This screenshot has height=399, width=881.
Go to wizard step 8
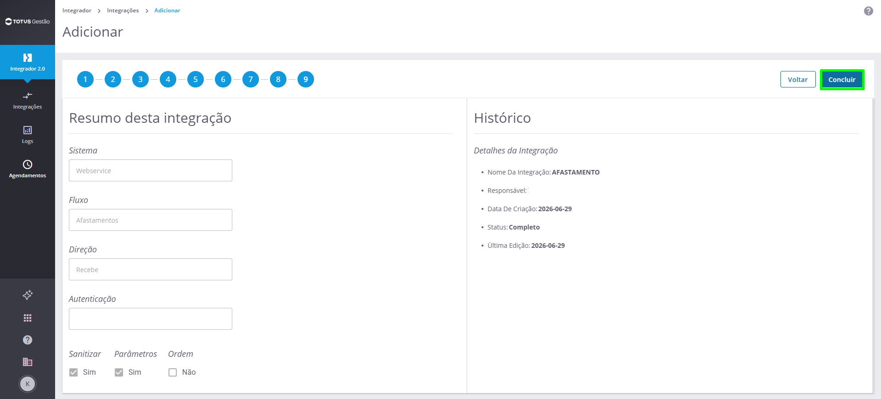click(x=278, y=79)
